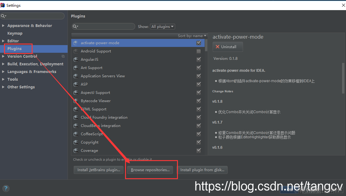Expand the Tools tree arrow
The height and width of the screenshot is (196, 346).
[3, 79]
